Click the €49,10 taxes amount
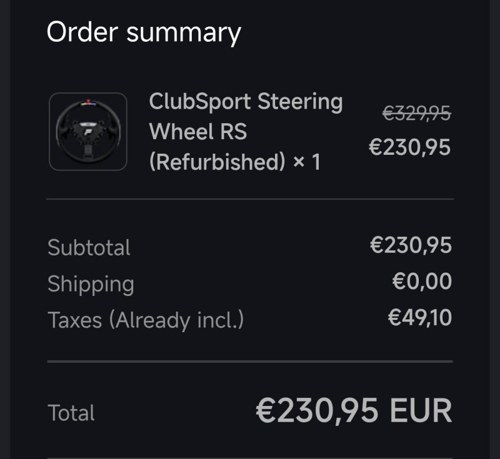This screenshot has width=500, height=459. 419,318
